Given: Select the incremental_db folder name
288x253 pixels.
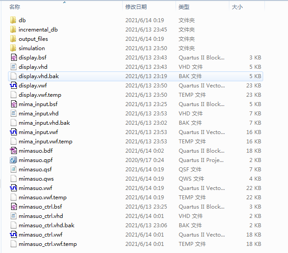Looking at the screenshot, I should (38, 30).
